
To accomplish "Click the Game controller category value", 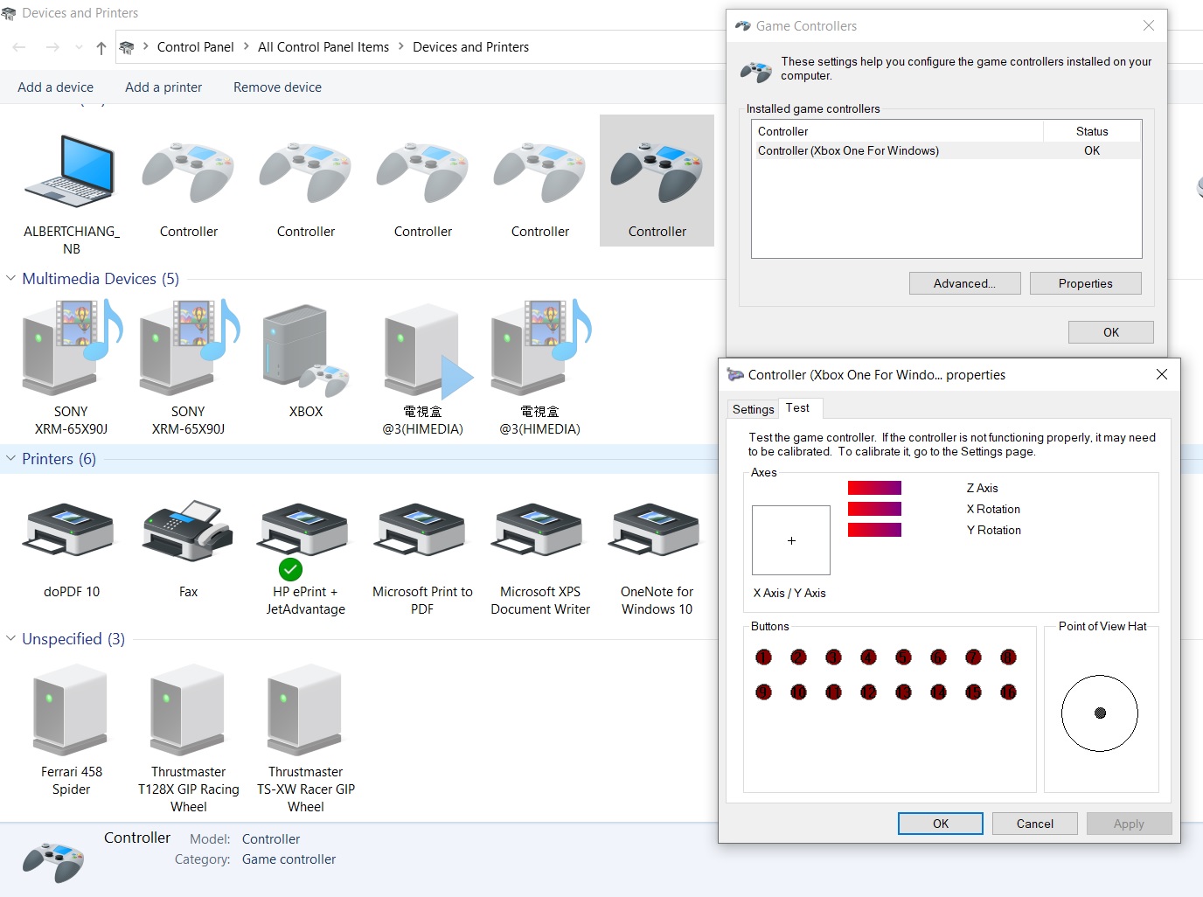I will click(289, 859).
